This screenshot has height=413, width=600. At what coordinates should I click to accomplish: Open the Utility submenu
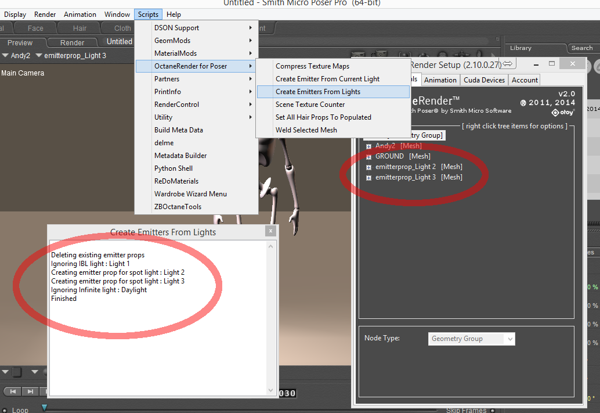197,117
